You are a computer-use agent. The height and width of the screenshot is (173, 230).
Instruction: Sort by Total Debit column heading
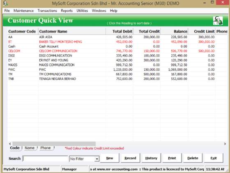pyautogui.click(x=120, y=31)
